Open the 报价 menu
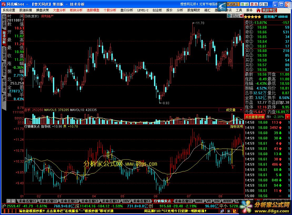The width and height of the screenshot is (292, 215). 169,10
